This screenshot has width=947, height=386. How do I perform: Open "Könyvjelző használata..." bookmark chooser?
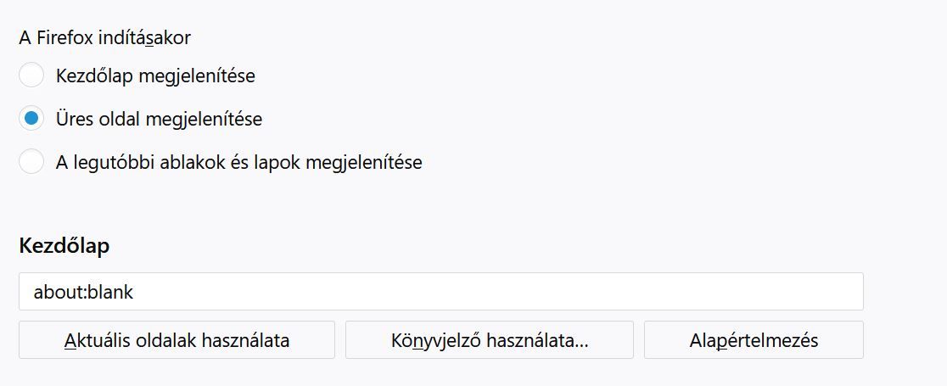490,340
